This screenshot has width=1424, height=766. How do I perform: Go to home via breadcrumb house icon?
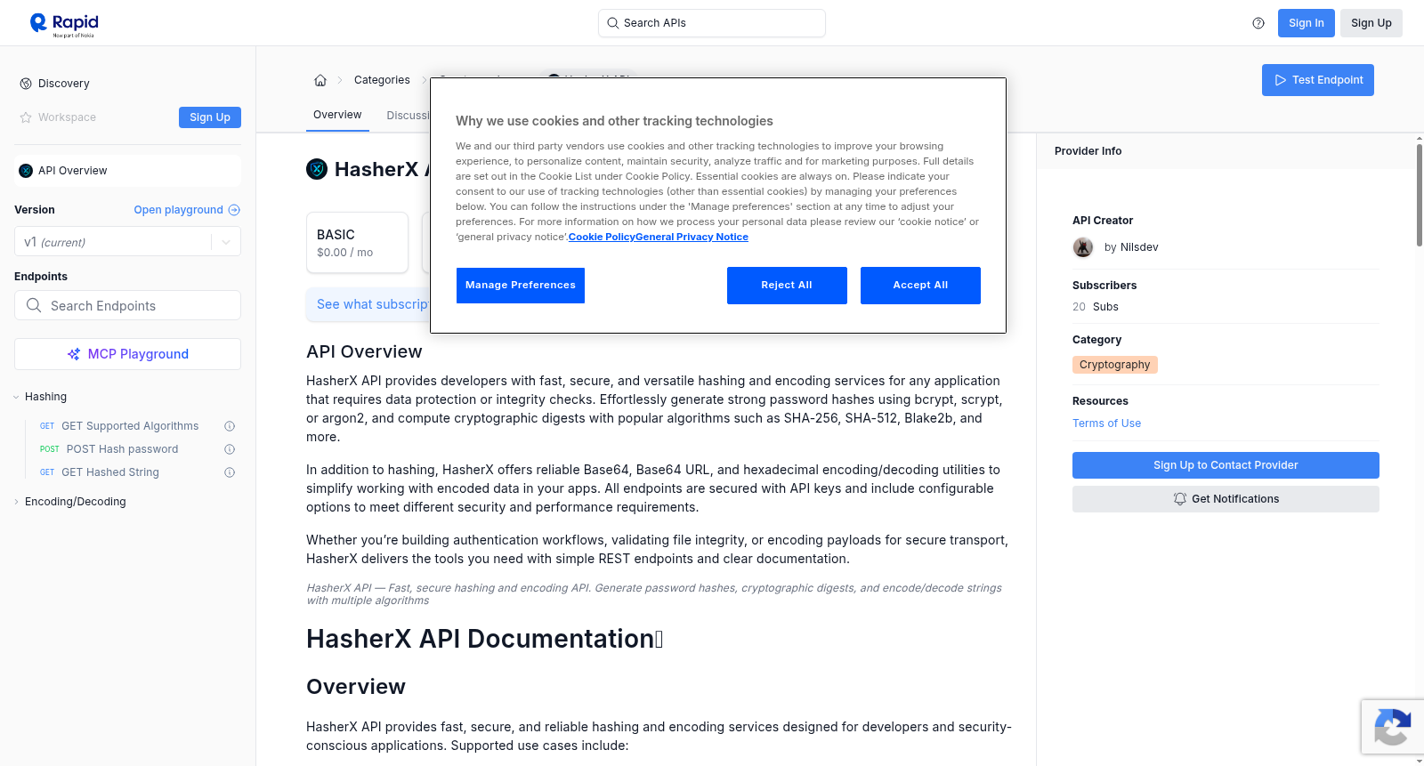point(320,80)
